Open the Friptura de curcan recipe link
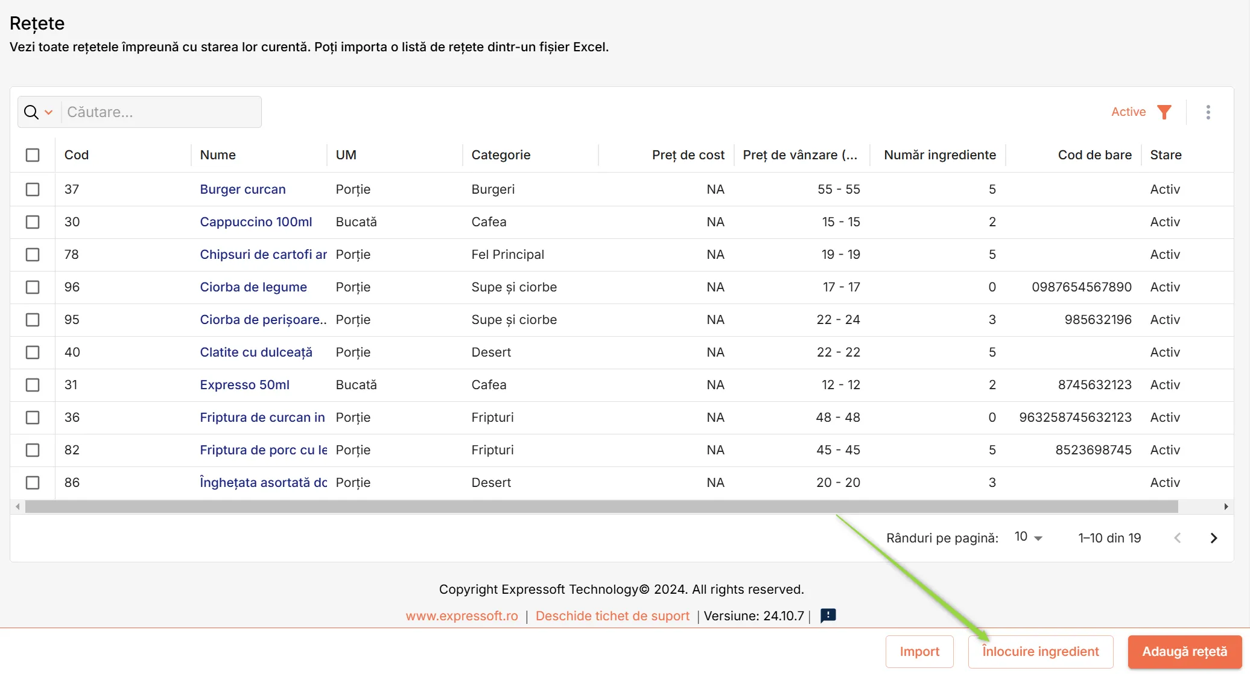1250x674 pixels. [x=262, y=418]
